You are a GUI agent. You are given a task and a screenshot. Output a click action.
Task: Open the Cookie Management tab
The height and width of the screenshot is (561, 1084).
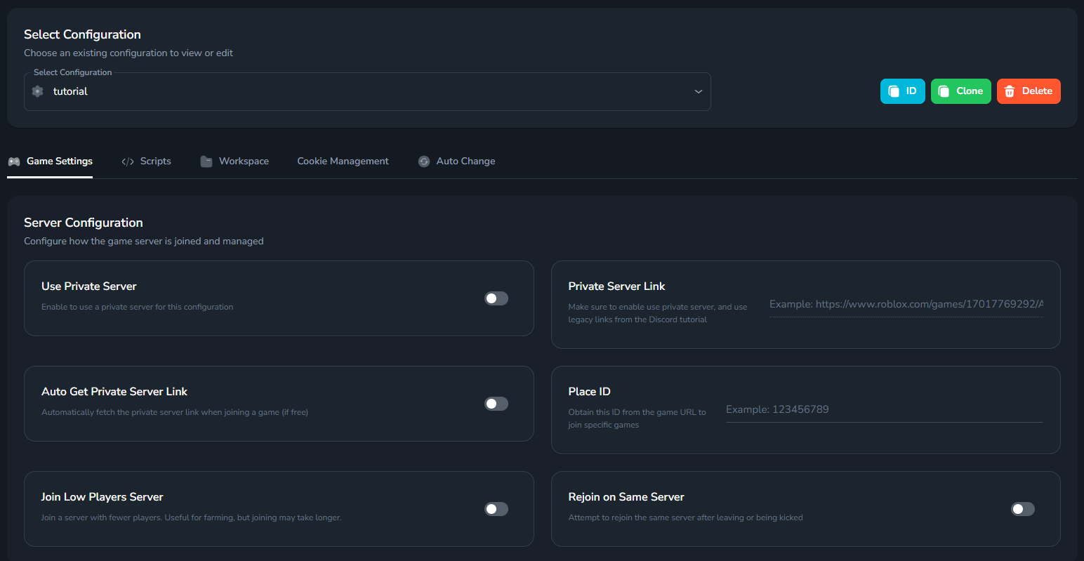coord(343,161)
